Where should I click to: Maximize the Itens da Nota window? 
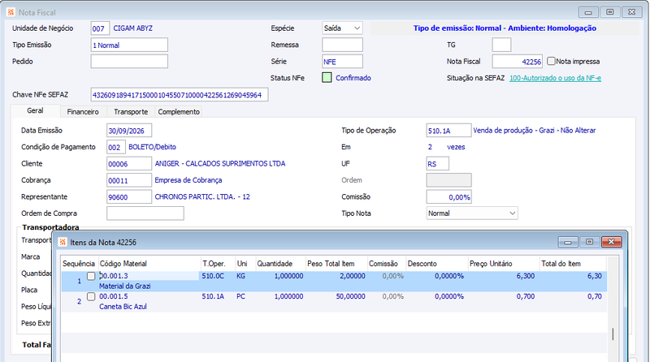point(590,242)
